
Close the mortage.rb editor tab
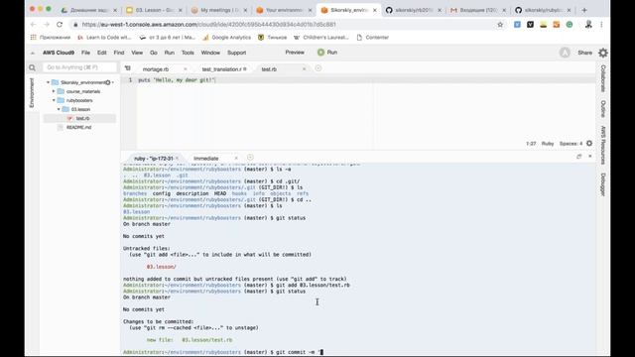(x=186, y=69)
